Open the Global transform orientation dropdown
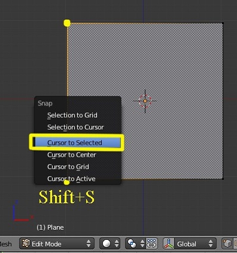The height and width of the screenshot is (253, 237). point(195,243)
